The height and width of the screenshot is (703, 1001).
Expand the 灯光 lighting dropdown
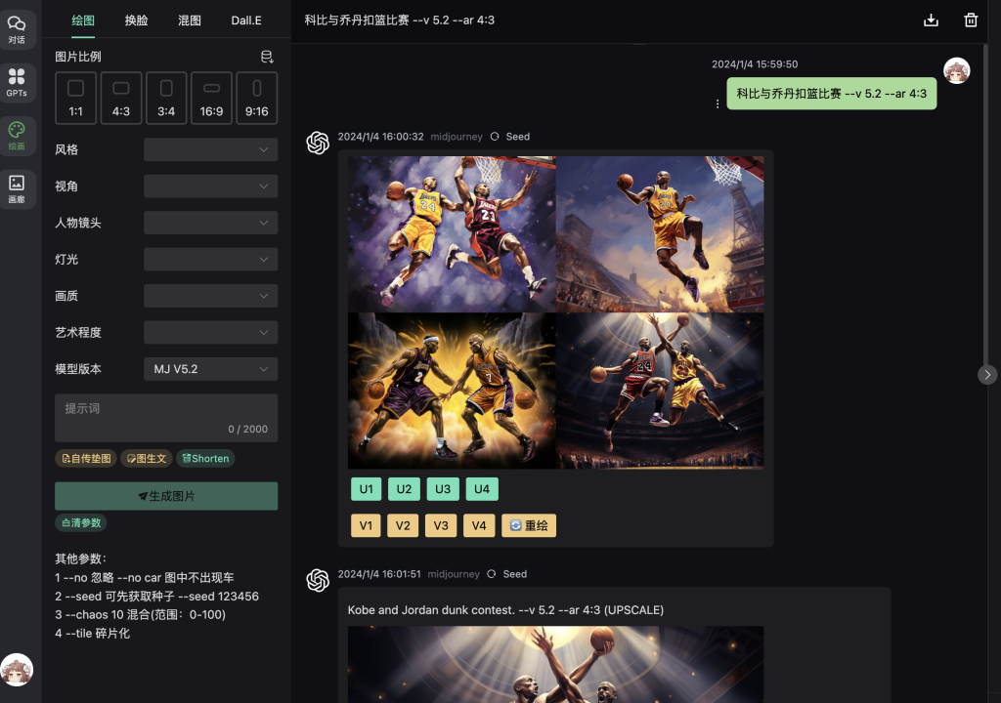pyautogui.click(x=209, y=259)
